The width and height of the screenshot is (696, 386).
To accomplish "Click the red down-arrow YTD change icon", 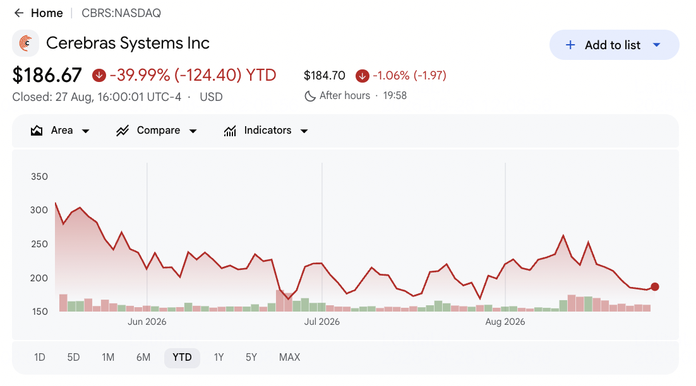I will point(99,75).
